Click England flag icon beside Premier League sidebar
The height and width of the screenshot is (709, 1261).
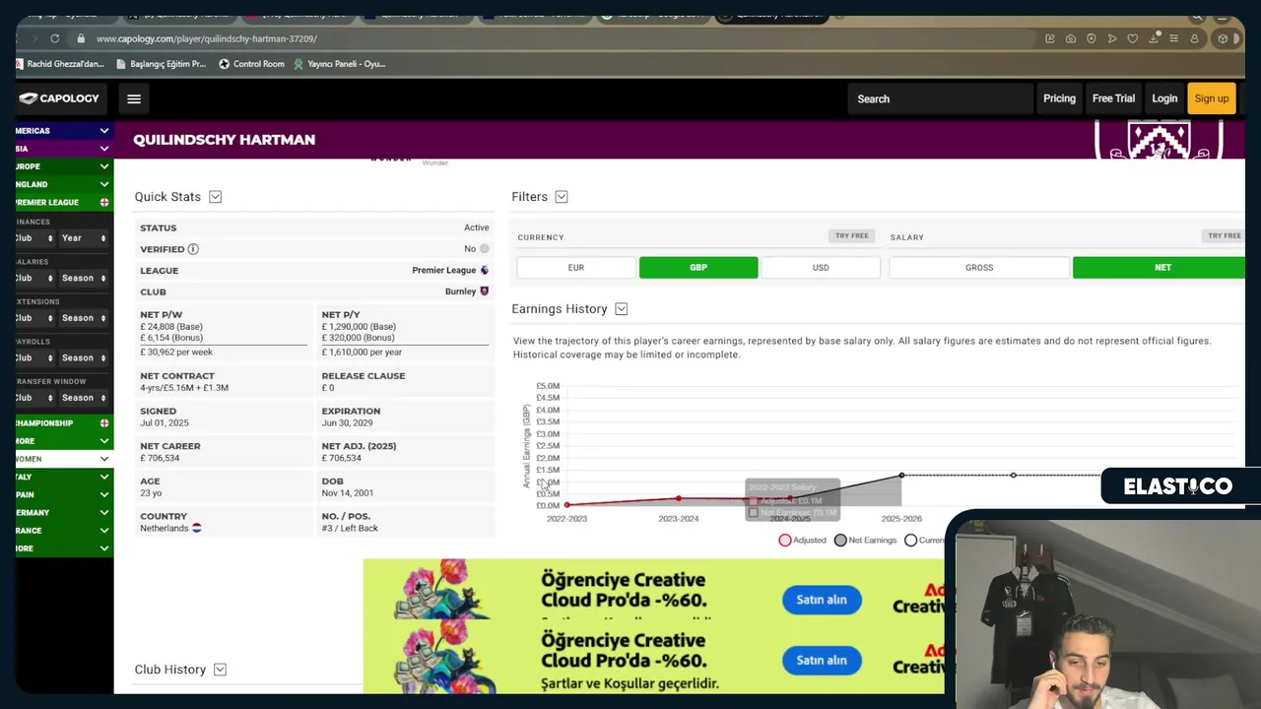pyautogui.click(x=104, y=202)
